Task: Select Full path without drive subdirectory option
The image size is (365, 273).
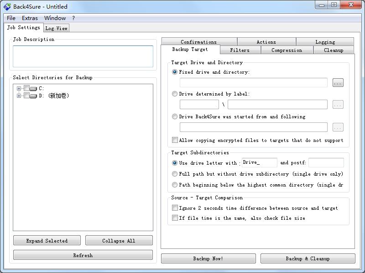Action: pyautogui.click(x=175, y=174)
